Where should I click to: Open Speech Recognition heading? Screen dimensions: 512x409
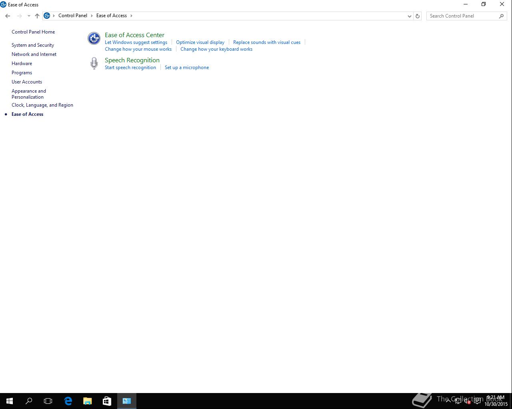click(132, 60)
